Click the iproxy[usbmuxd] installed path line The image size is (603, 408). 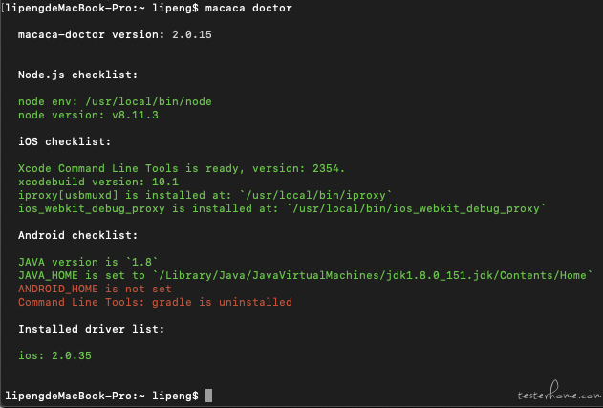coord(205,195)
